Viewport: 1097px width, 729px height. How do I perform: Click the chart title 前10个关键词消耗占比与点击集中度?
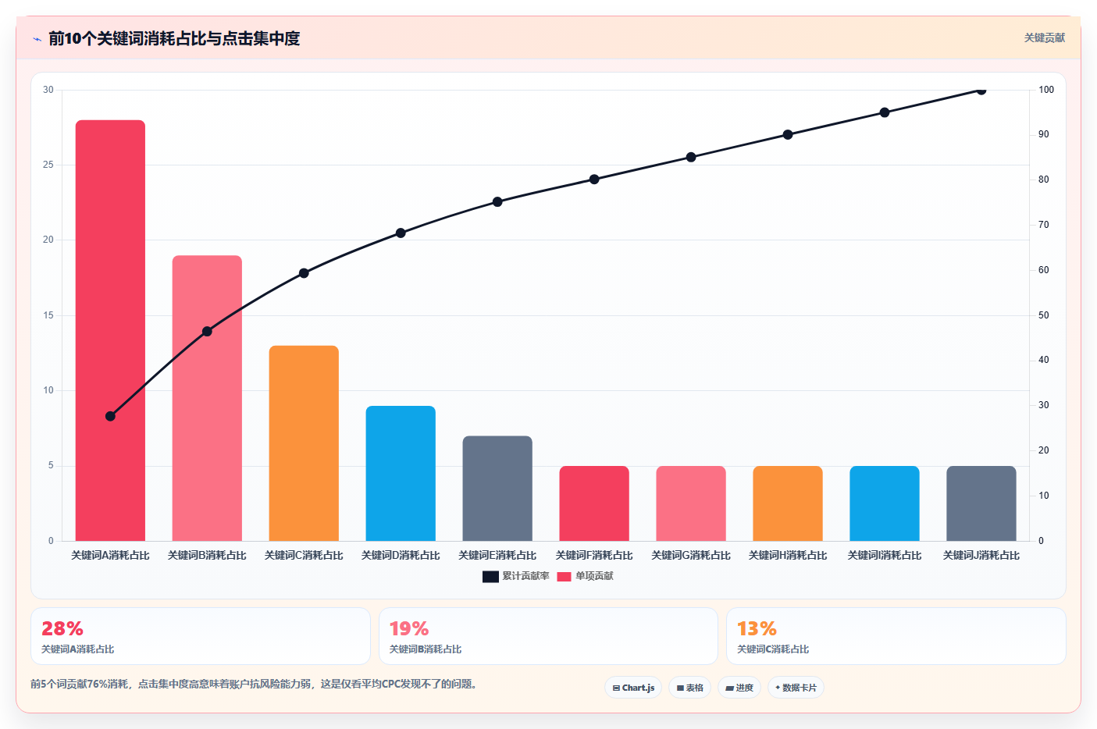pyautogui.click(x=174, y=38)
